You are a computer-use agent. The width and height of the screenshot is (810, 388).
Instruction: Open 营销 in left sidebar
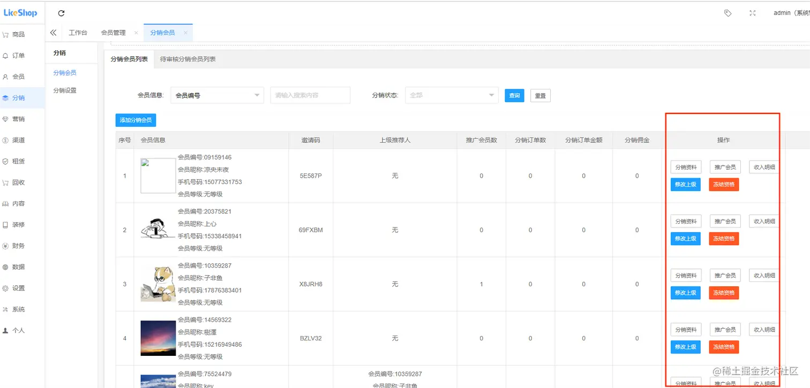[x=18, y=119]
